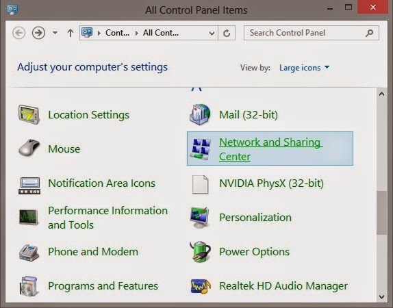Open the Mail (32-bit) link

[249, 115]
